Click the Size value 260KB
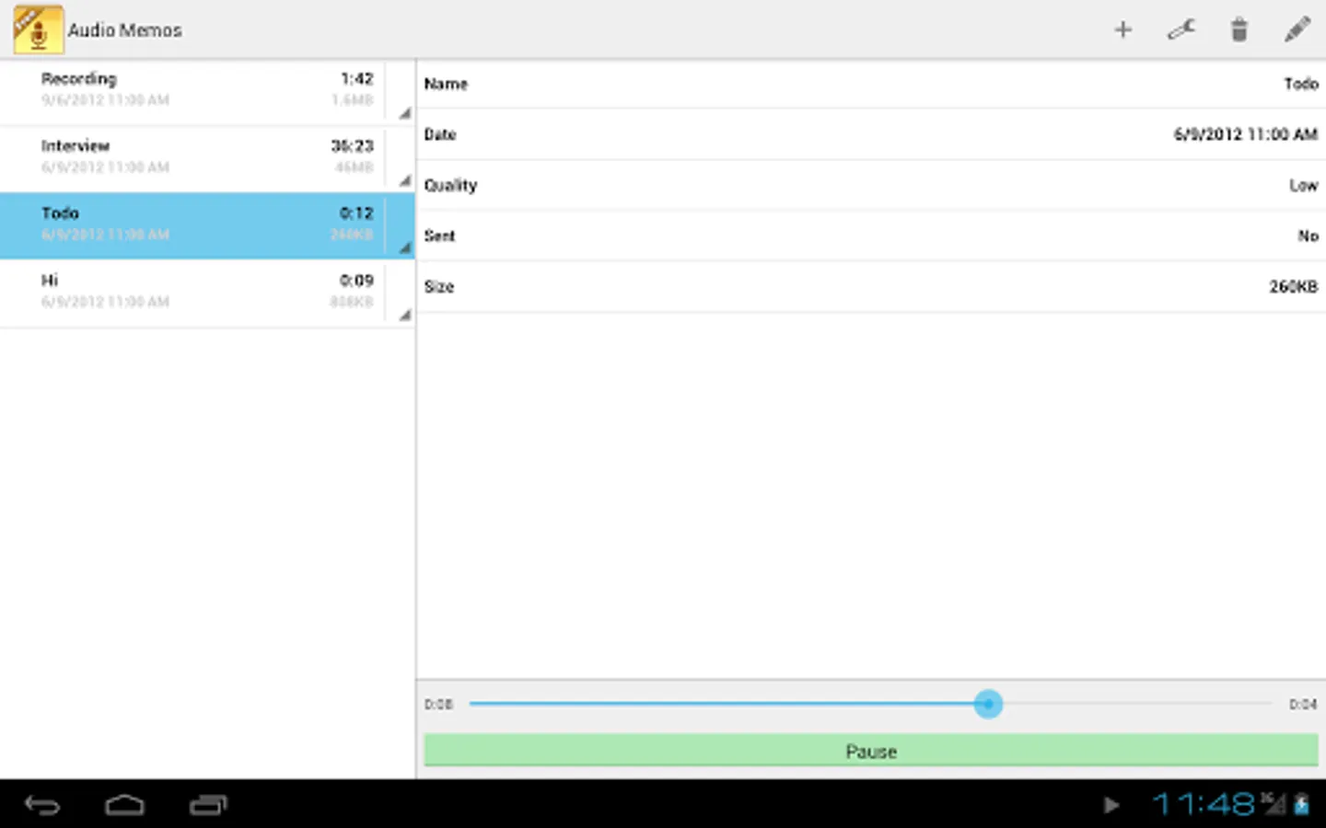Screen dimensions: 1326x828 [1293, 286]
